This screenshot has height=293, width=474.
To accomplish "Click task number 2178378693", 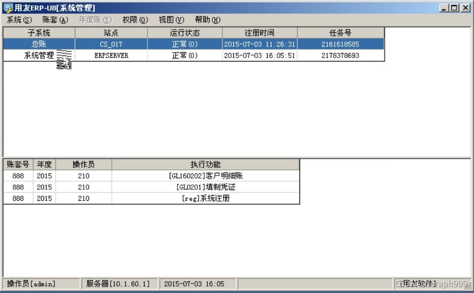I will pos(341,56).
